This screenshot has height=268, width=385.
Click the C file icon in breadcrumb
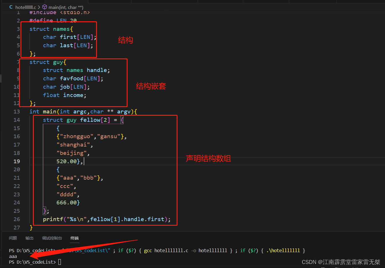[x=11, y=7]
